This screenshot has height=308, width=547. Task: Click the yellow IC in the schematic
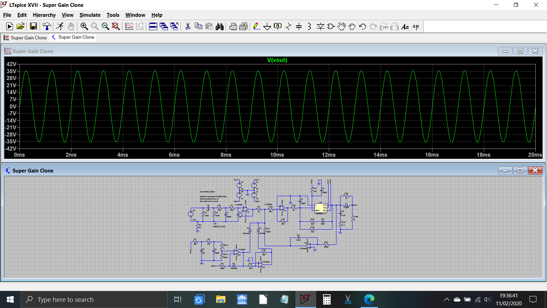click(321, 208)
